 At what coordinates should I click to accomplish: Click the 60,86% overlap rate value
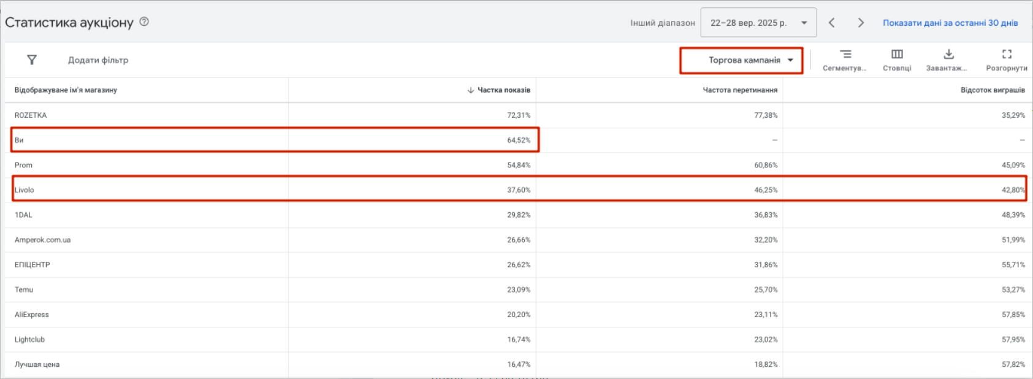766,165
